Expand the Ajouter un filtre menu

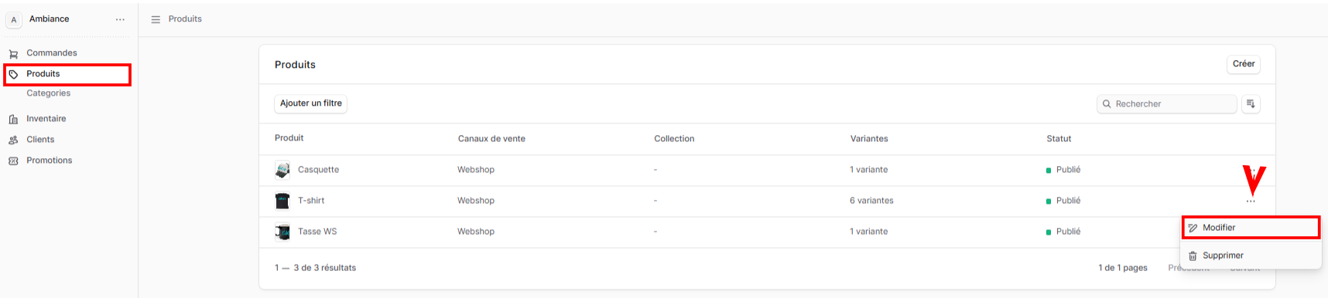(x=311, y=103)
